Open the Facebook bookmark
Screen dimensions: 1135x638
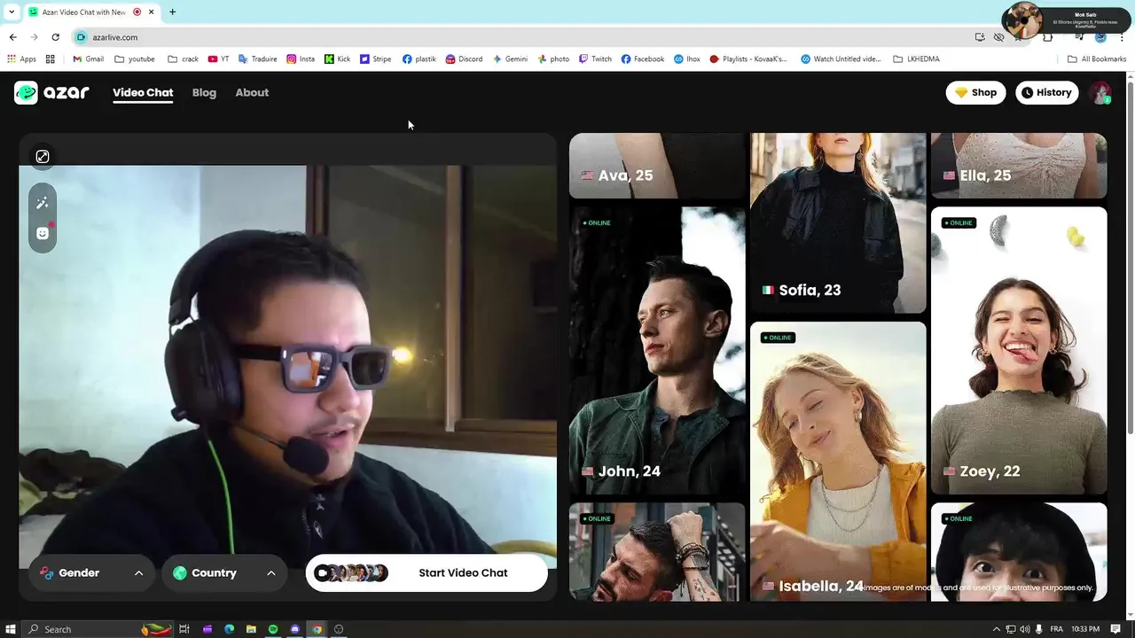tap(643, 59)
